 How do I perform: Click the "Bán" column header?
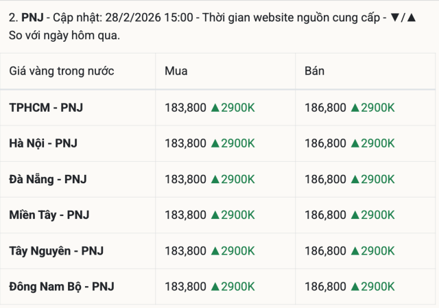coord(315,71)
